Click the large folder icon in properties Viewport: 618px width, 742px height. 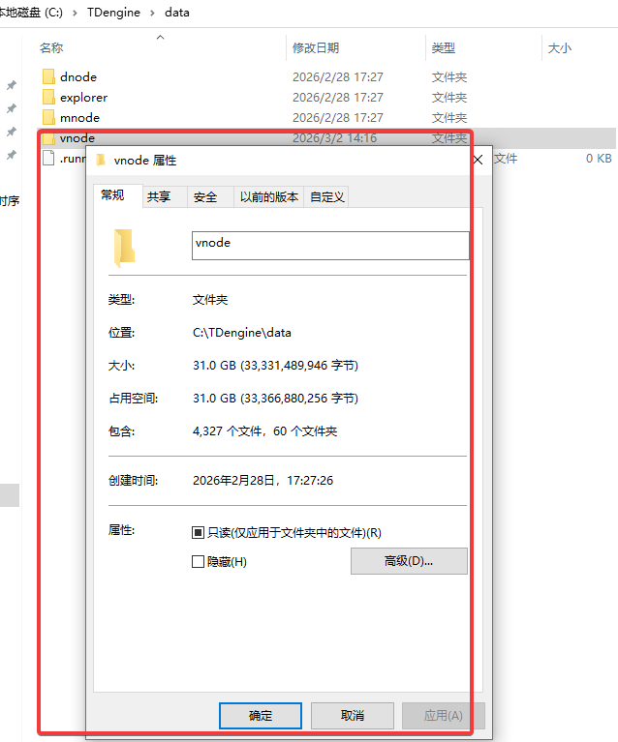tap(125, 247)
